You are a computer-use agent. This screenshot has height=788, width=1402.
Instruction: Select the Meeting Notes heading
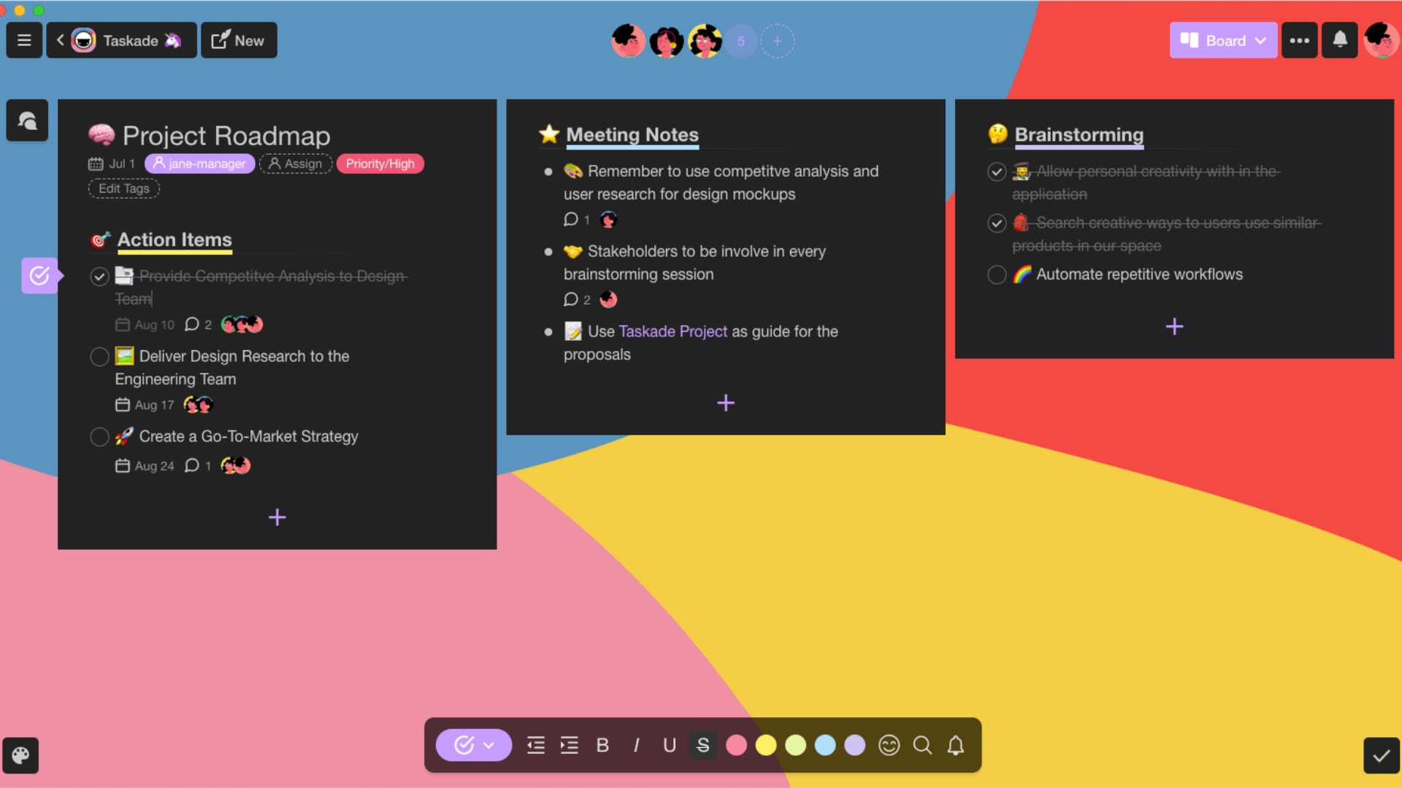pos(632,135)
